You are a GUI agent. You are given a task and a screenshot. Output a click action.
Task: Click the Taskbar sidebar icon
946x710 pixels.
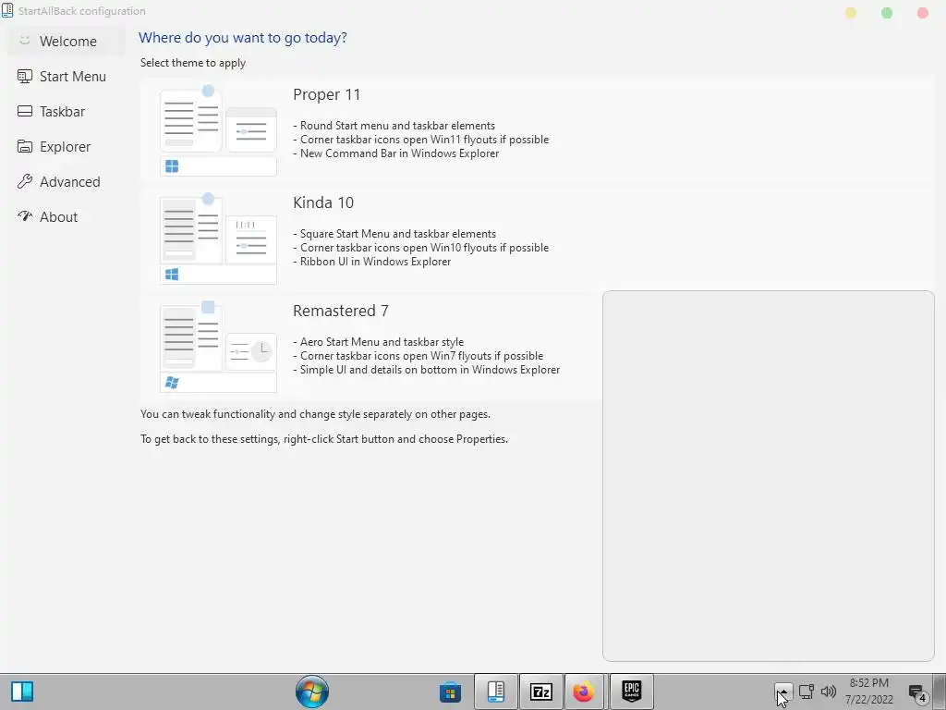click(25, 111)
